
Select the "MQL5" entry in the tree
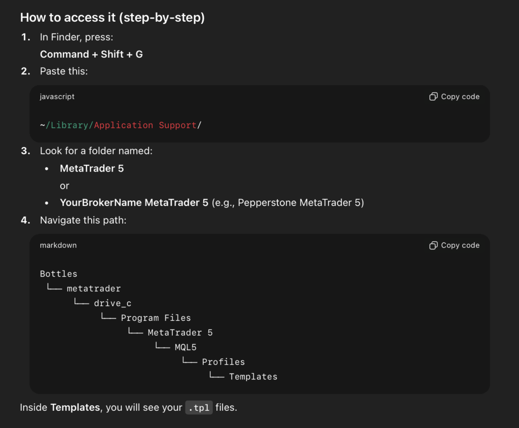pos(186,347)
